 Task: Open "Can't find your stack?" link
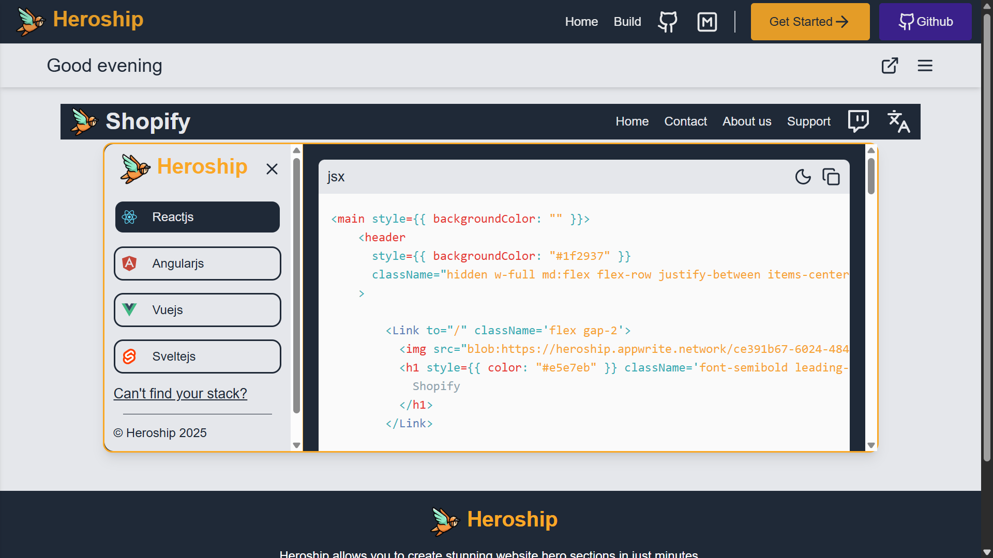pos(180,394)
